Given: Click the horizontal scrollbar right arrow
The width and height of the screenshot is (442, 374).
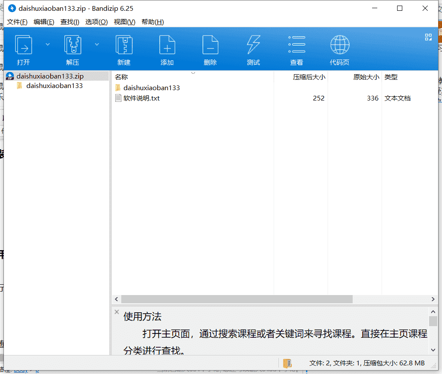Looking at the screenshot, I should [433, 299].
